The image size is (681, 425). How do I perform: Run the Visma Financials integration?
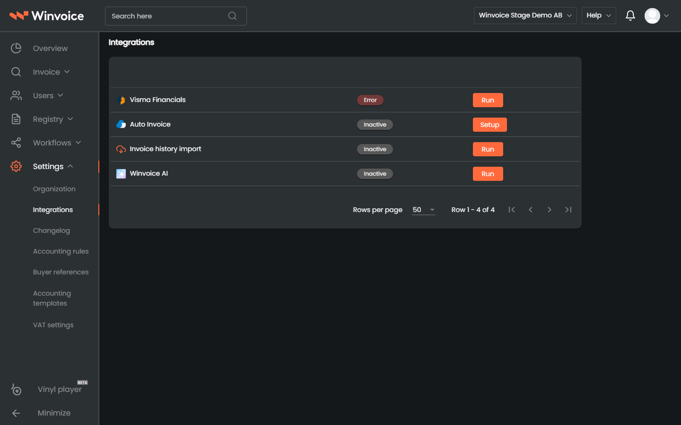(x=488, y=100)
